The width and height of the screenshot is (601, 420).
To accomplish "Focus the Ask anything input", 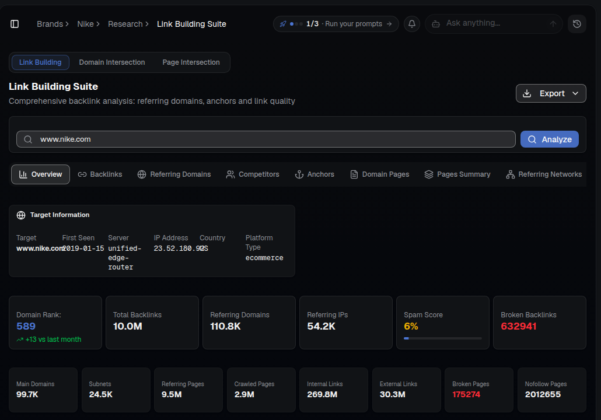I will (494, 24).
